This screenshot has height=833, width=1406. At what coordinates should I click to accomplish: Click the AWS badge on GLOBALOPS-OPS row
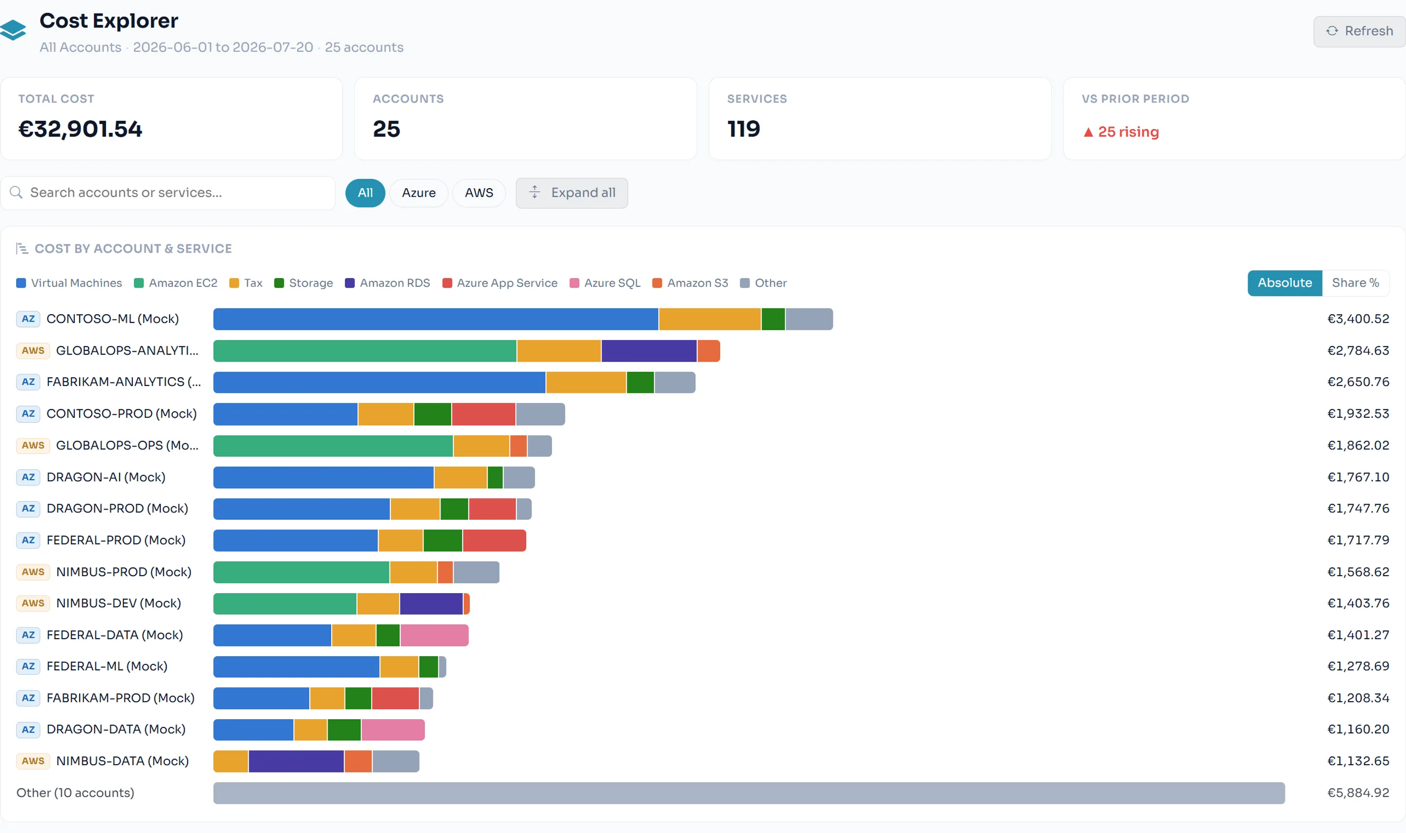[x=33, y=445]
